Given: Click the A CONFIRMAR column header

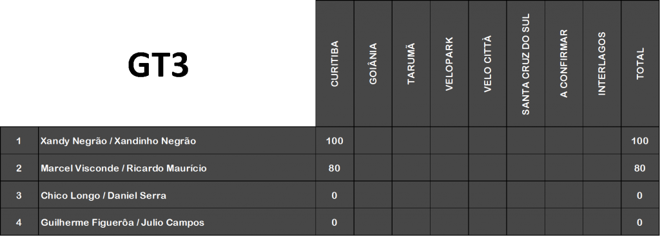Looking at the screenshot, I should 564,64.
